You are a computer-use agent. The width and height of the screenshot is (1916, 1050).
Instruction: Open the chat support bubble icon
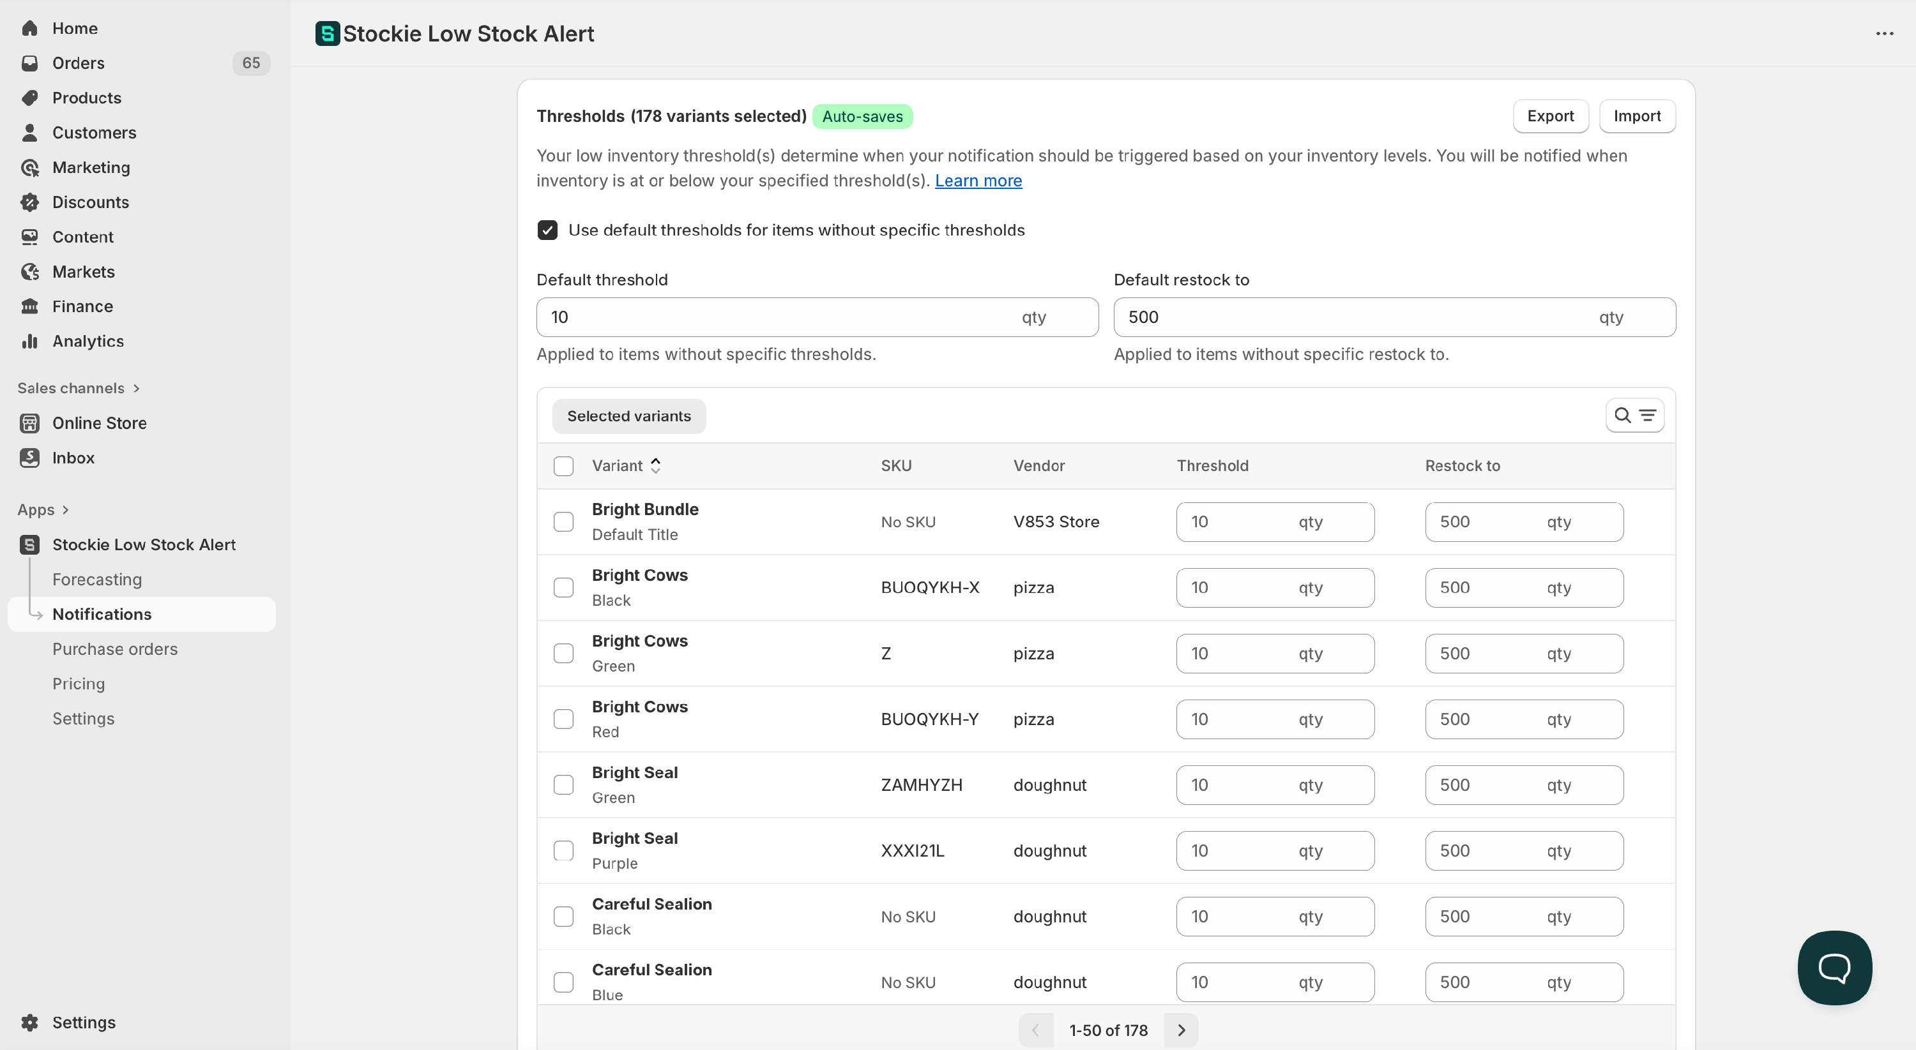[1834, 967]
